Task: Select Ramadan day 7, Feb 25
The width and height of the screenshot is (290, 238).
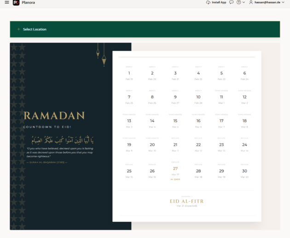Action: pyautogui.click(x=129, y=97)
